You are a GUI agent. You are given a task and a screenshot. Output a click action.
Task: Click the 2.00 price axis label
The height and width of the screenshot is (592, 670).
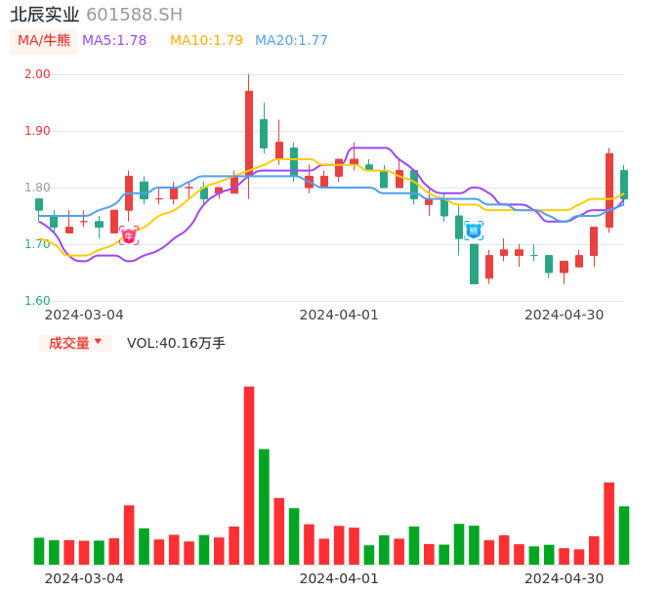pos(37,74)
